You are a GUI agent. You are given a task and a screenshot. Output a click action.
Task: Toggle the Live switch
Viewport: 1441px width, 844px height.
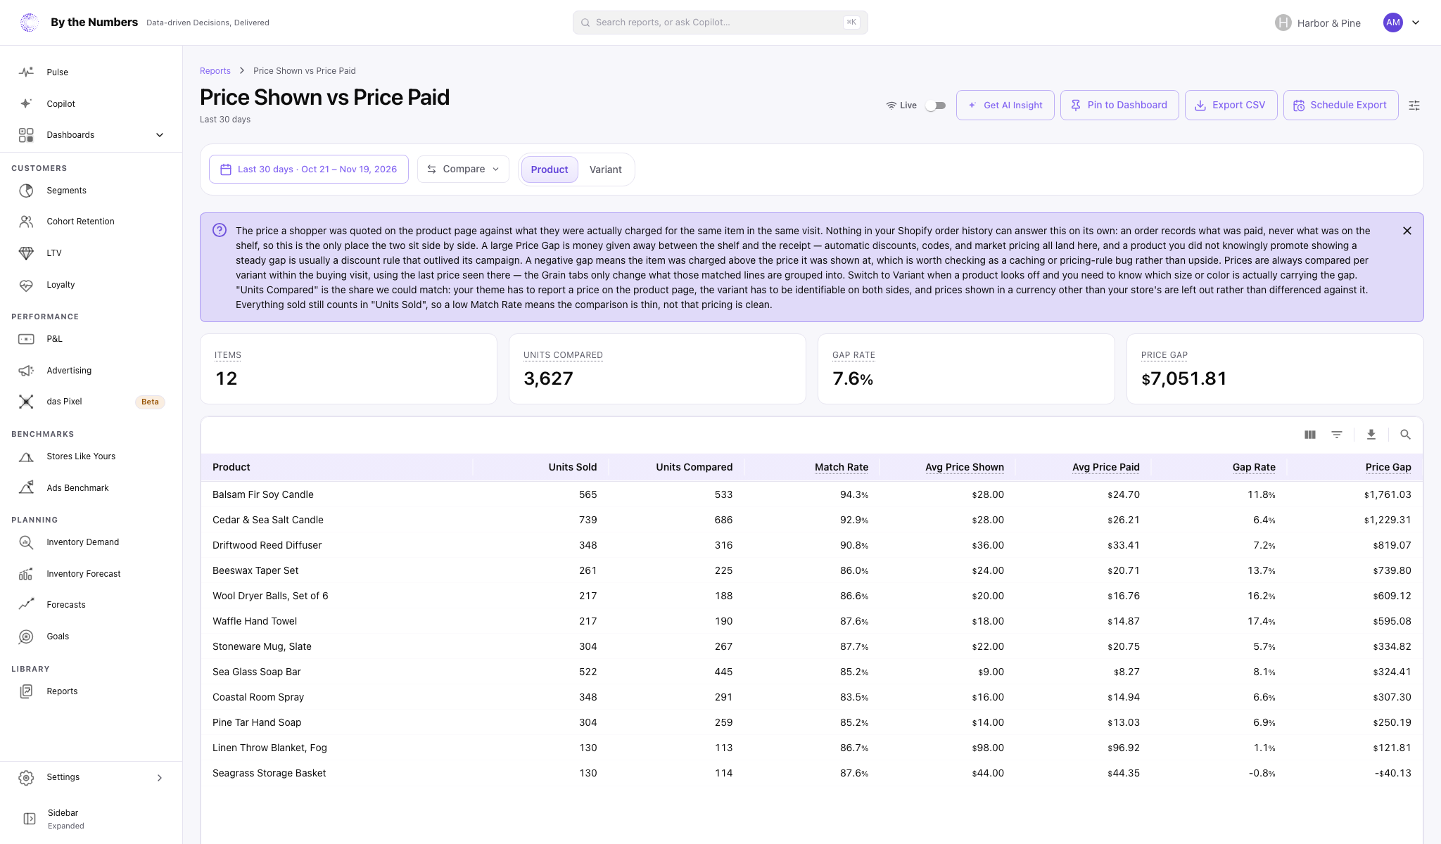click(935, 105)
